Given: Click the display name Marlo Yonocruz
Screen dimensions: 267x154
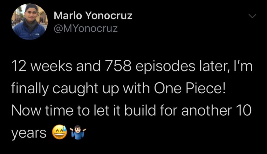Looking at the screenshot, I should [x=93, y=15].
